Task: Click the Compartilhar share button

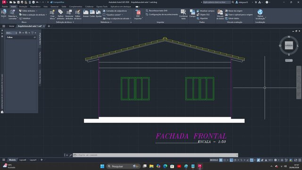Action: tap(57, 2)
